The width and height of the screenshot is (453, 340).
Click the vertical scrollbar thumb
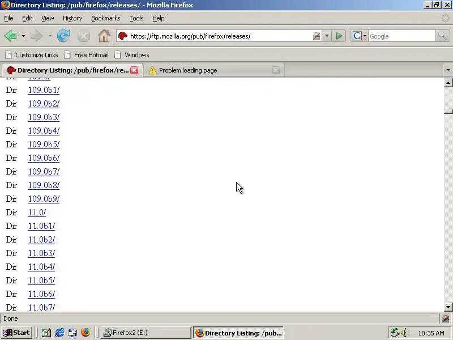448,112
